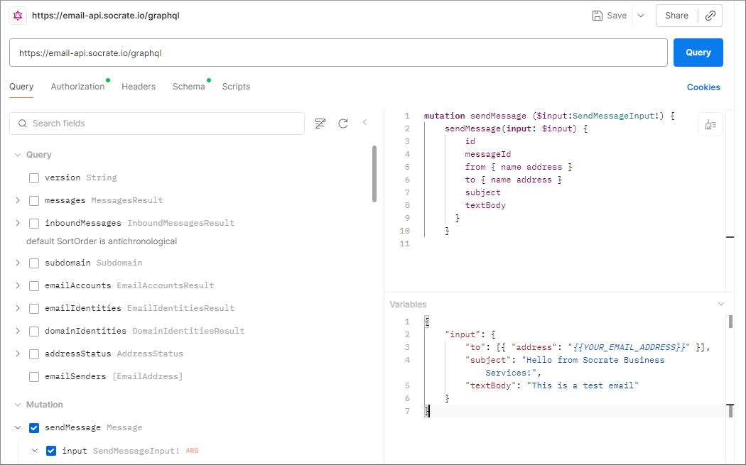746x465 pixels.
Task: Collapse the schema sidebar panel
Action: coord(364,122)
